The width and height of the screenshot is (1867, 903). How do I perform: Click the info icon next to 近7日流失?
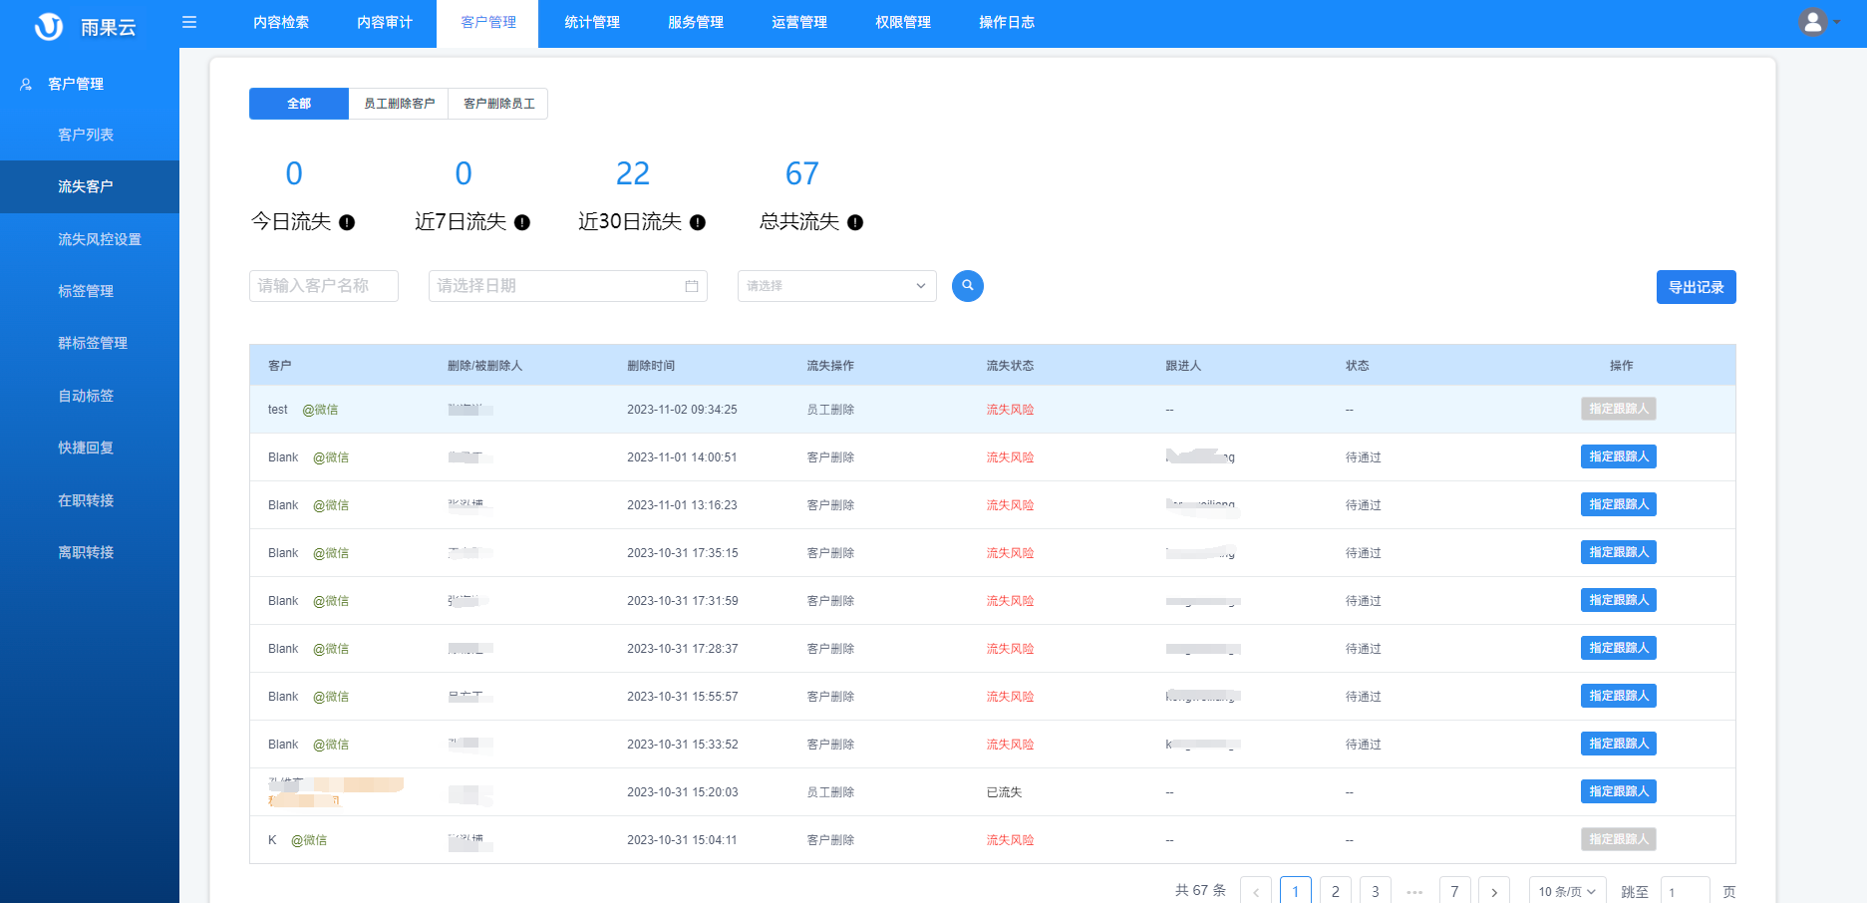522,222
